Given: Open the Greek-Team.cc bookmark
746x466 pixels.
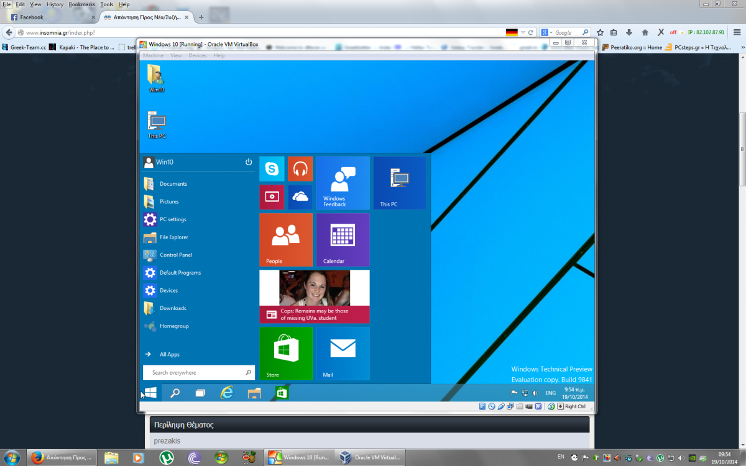Looking at the screenshot, I should (24, 47).
